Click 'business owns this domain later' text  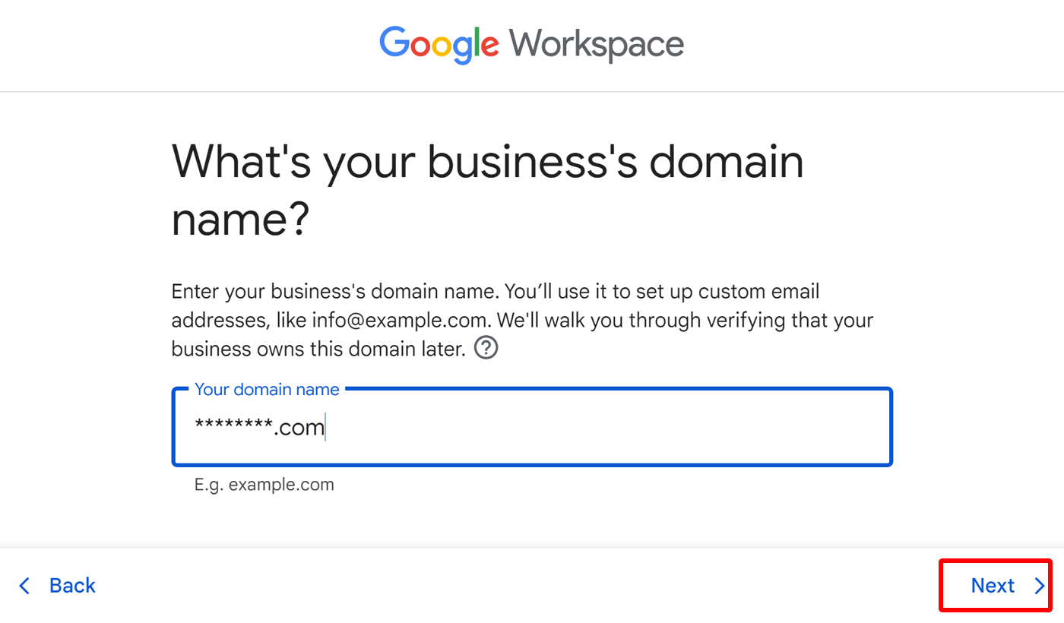coord(318,349)
